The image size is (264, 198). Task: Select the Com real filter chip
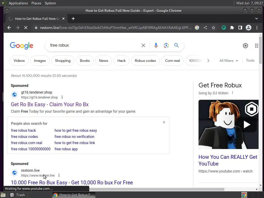click(x=172, y=61)
